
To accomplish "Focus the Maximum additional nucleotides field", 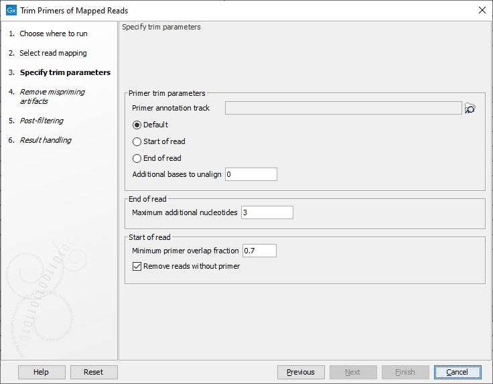I will point(267,212).
